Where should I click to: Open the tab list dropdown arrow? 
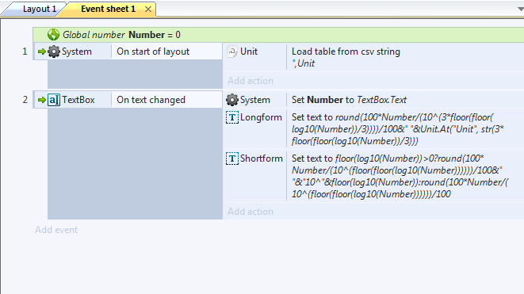(520, 9)
